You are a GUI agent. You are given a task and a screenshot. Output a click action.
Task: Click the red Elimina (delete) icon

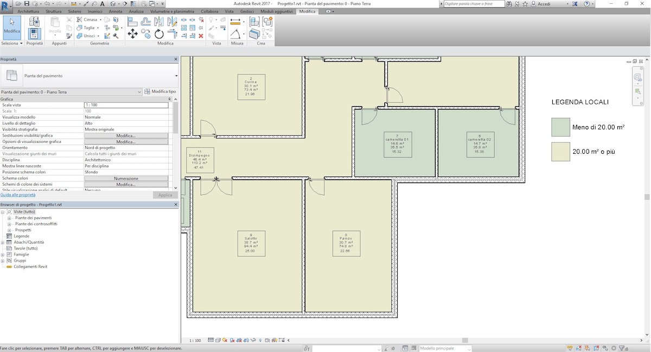201,36
